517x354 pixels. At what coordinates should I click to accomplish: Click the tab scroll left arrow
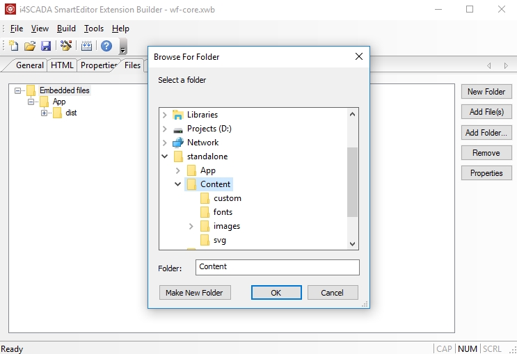coord(489,65)
